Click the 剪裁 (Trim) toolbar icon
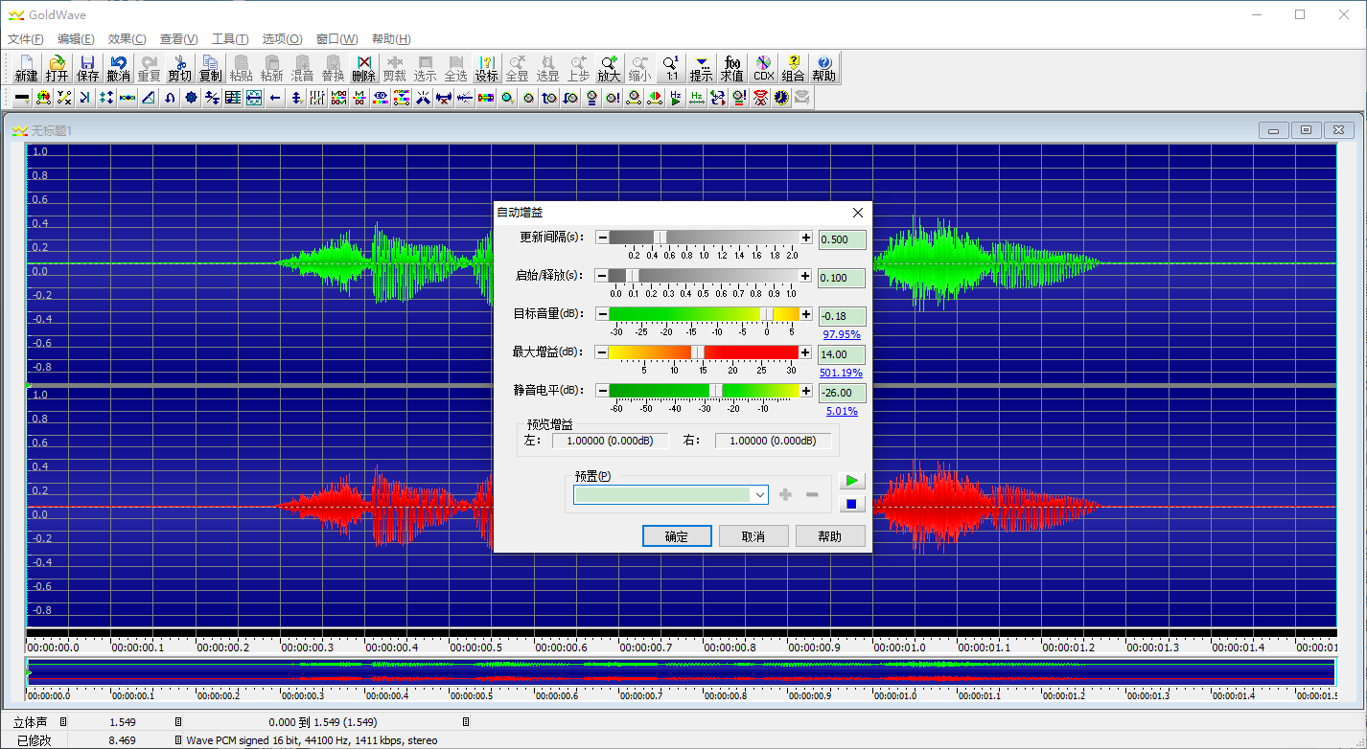The image size is (1367, 749). 394,68
